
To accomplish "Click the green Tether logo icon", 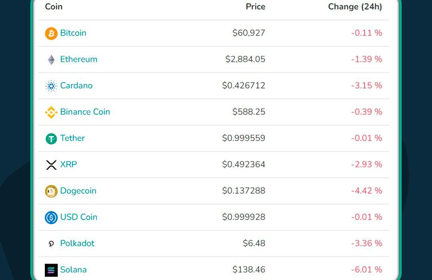I will (51, 139).
